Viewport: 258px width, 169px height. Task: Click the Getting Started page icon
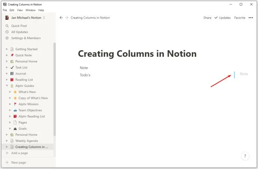12,49
